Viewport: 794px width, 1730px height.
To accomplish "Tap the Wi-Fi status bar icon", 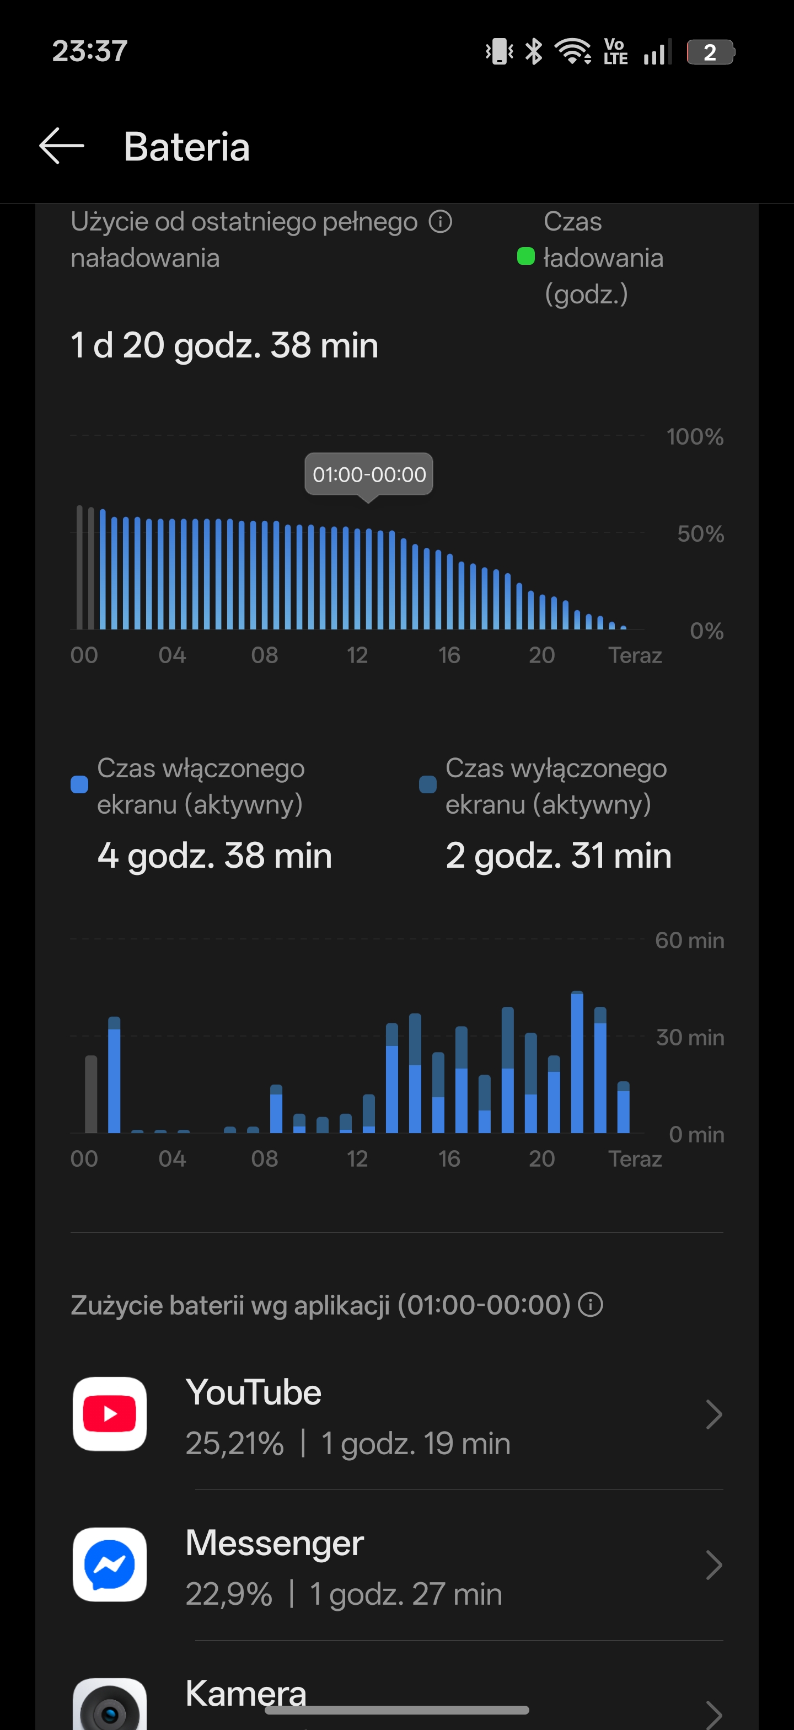I will [x=572, y=52].
